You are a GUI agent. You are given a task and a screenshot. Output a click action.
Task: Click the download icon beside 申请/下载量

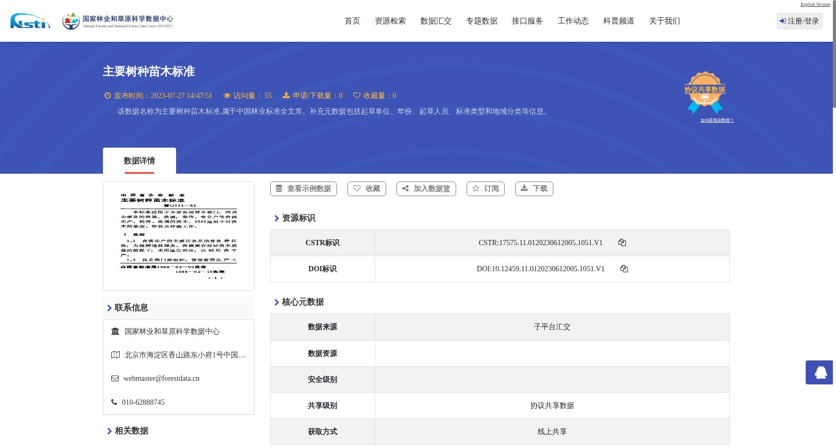coord(286,95)
